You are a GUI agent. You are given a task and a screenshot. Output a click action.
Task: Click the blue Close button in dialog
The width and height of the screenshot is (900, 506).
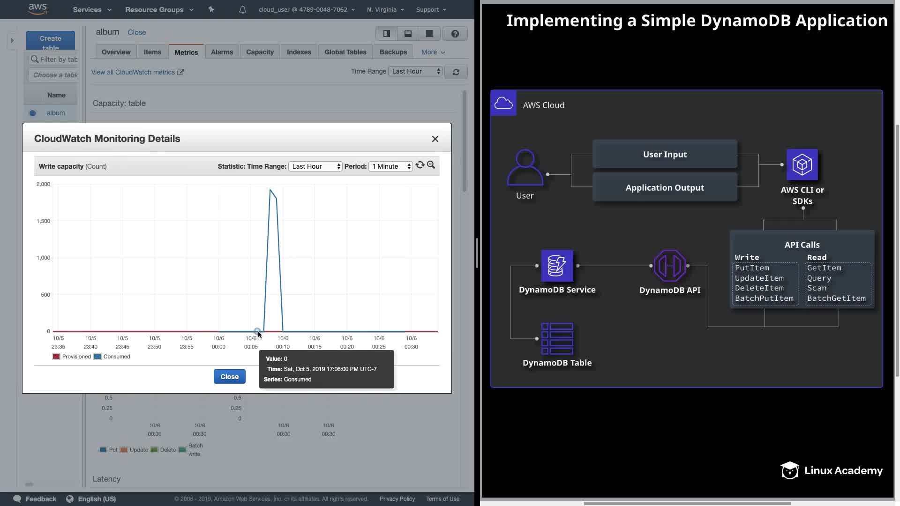tap(229, 377)
